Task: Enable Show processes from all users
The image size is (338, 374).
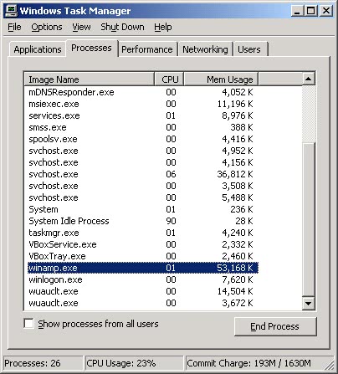Action: pos(28,324)
